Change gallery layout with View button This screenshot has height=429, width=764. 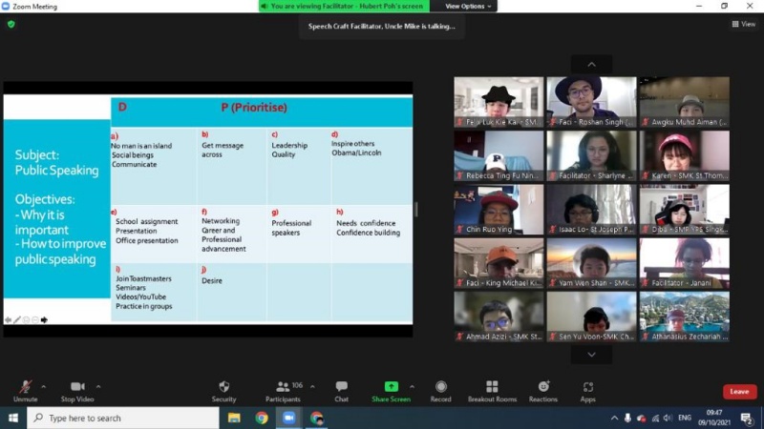744,24
